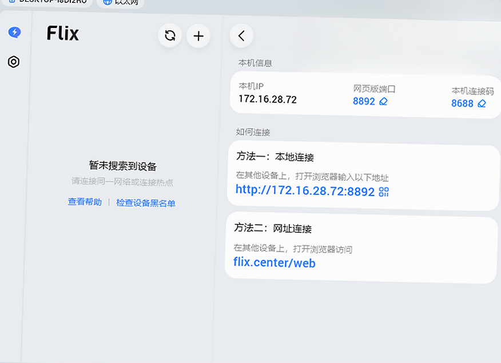Image resolution: width=501 pixels, height=363 pixels.
Task: Click the 以太网 network chip at top
Action: [x=121, y=2]
